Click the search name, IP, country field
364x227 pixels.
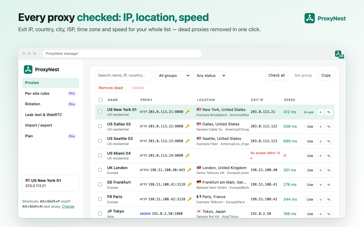(124, 75)
